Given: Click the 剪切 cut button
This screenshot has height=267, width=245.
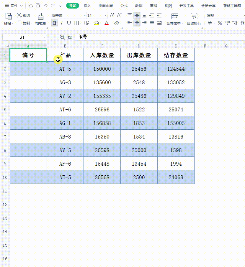Looking at the screenshot, I should tap(23, 15).
